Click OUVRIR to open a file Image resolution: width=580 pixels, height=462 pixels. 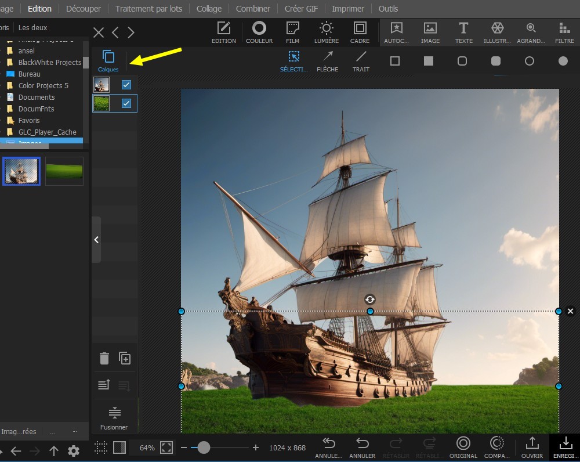532,447
